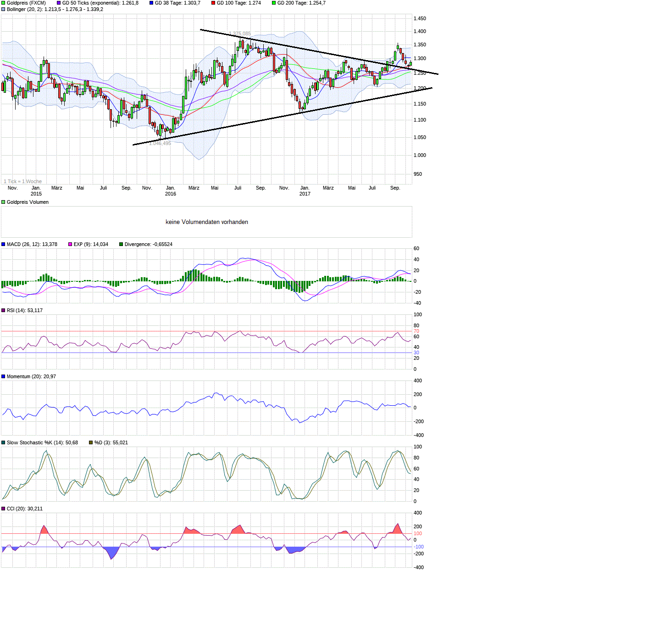665x638 pixels.
Task: Select the green Goldpreis (FXCM) legend icon
Action: click(x=3, y=2)
